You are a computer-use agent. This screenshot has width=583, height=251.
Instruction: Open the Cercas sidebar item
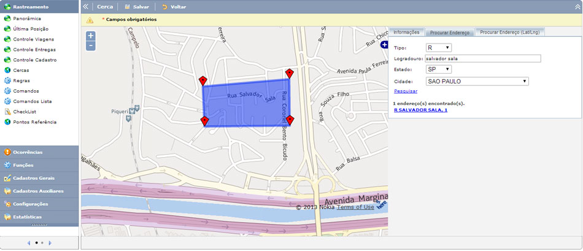click(21, 71)
